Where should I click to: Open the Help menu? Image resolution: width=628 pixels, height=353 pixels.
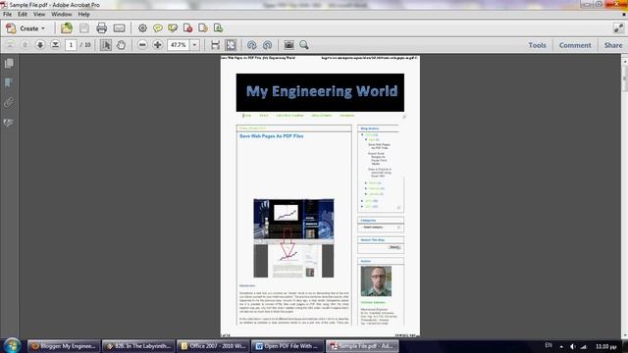pos(83,14)
